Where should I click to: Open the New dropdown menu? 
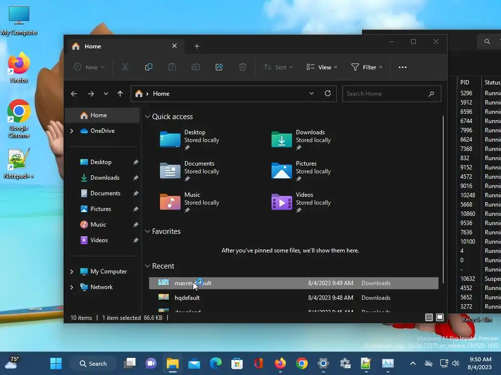click(x=89, y=67)
